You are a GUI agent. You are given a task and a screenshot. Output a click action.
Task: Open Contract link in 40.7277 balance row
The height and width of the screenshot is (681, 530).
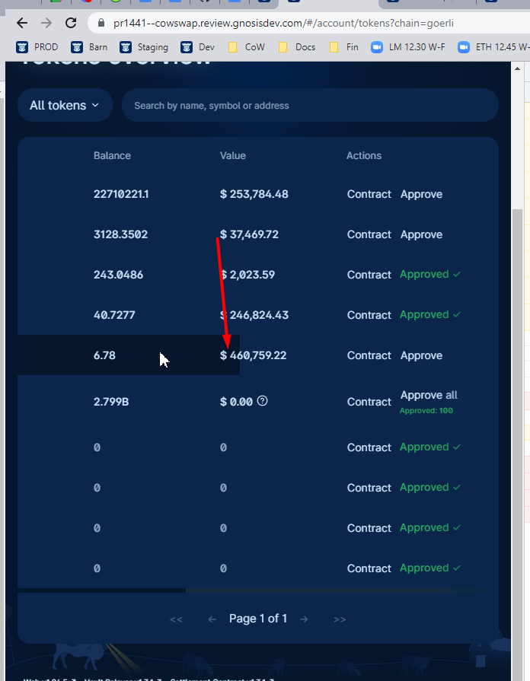click(369, 315)
